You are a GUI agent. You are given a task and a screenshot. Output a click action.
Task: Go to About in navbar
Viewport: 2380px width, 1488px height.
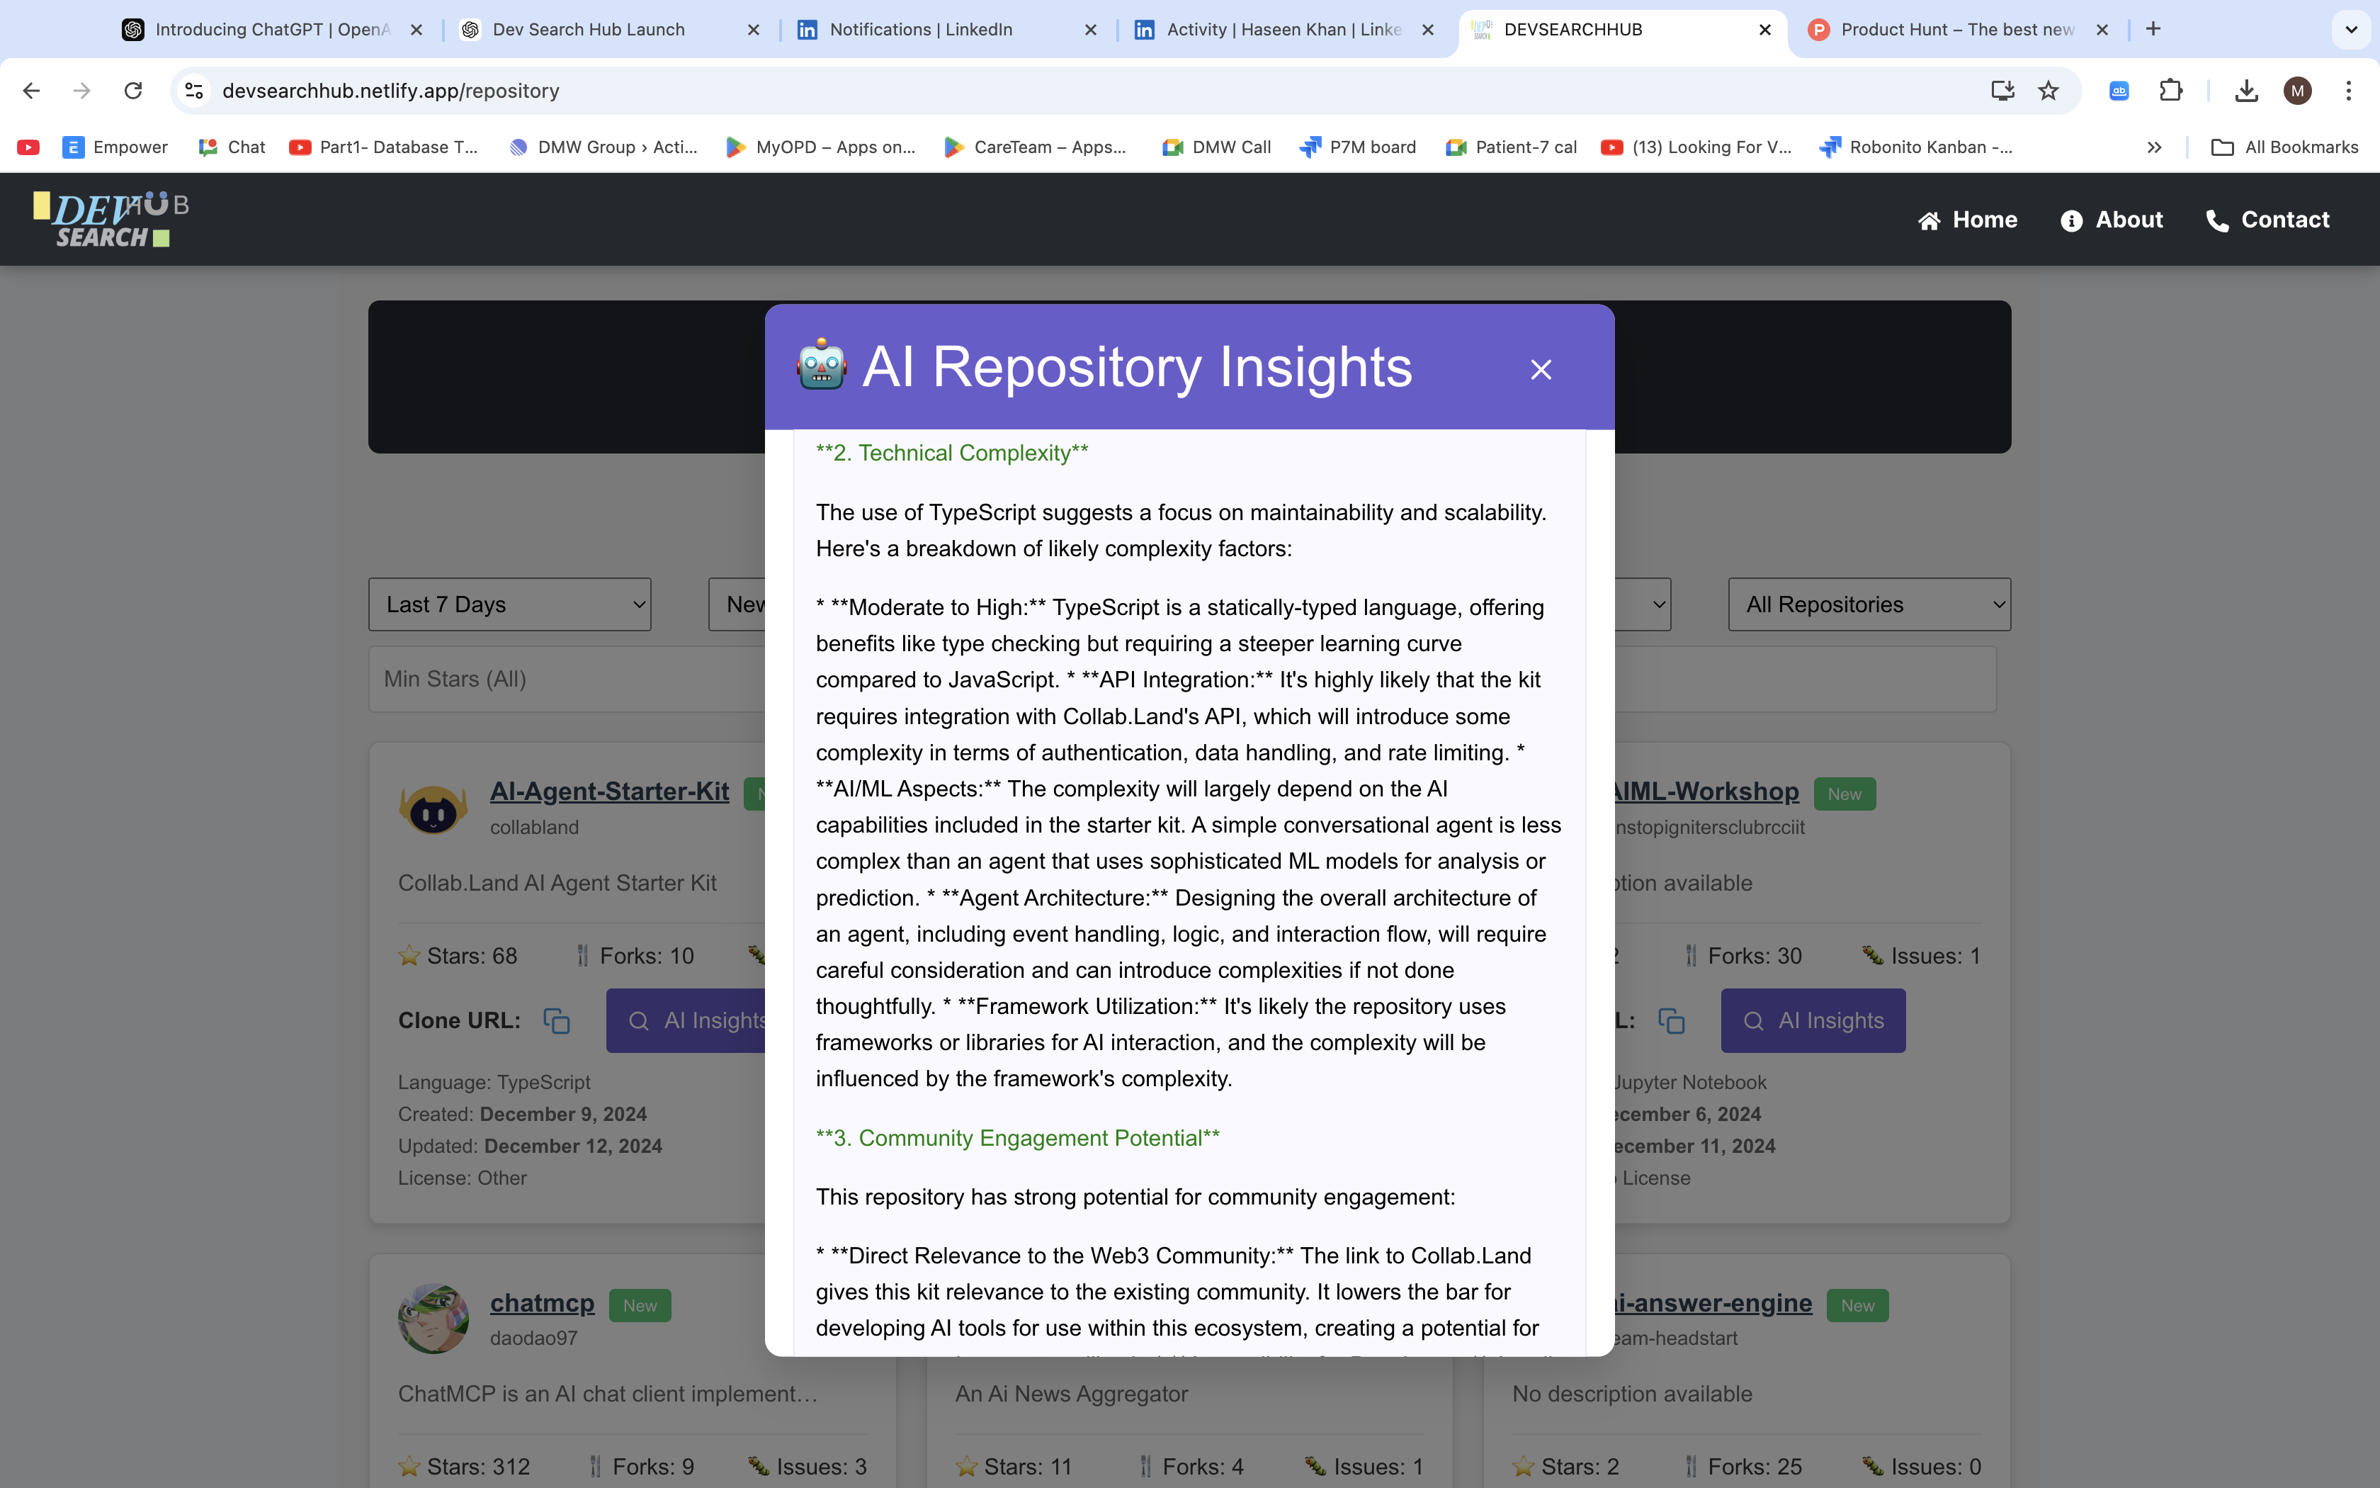click(x=2112, y=220)
